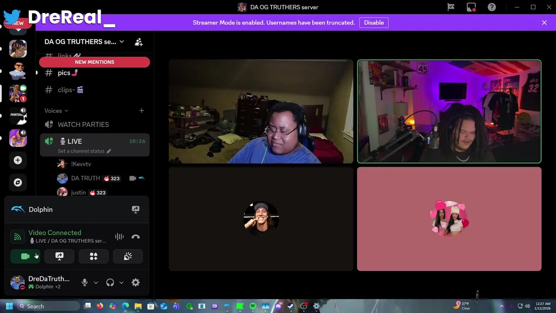Open the Help question mark icon

492,7
